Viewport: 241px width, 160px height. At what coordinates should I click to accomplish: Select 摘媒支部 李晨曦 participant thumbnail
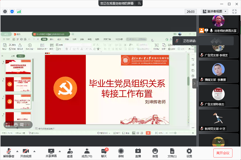218,71
